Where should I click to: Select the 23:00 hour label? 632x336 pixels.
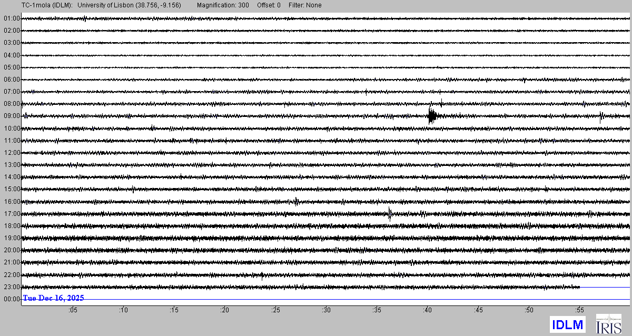pyautogui.click(x=12, y=287)
